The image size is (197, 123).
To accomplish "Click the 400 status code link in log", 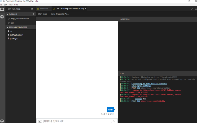I will click(x=138, y=101).
